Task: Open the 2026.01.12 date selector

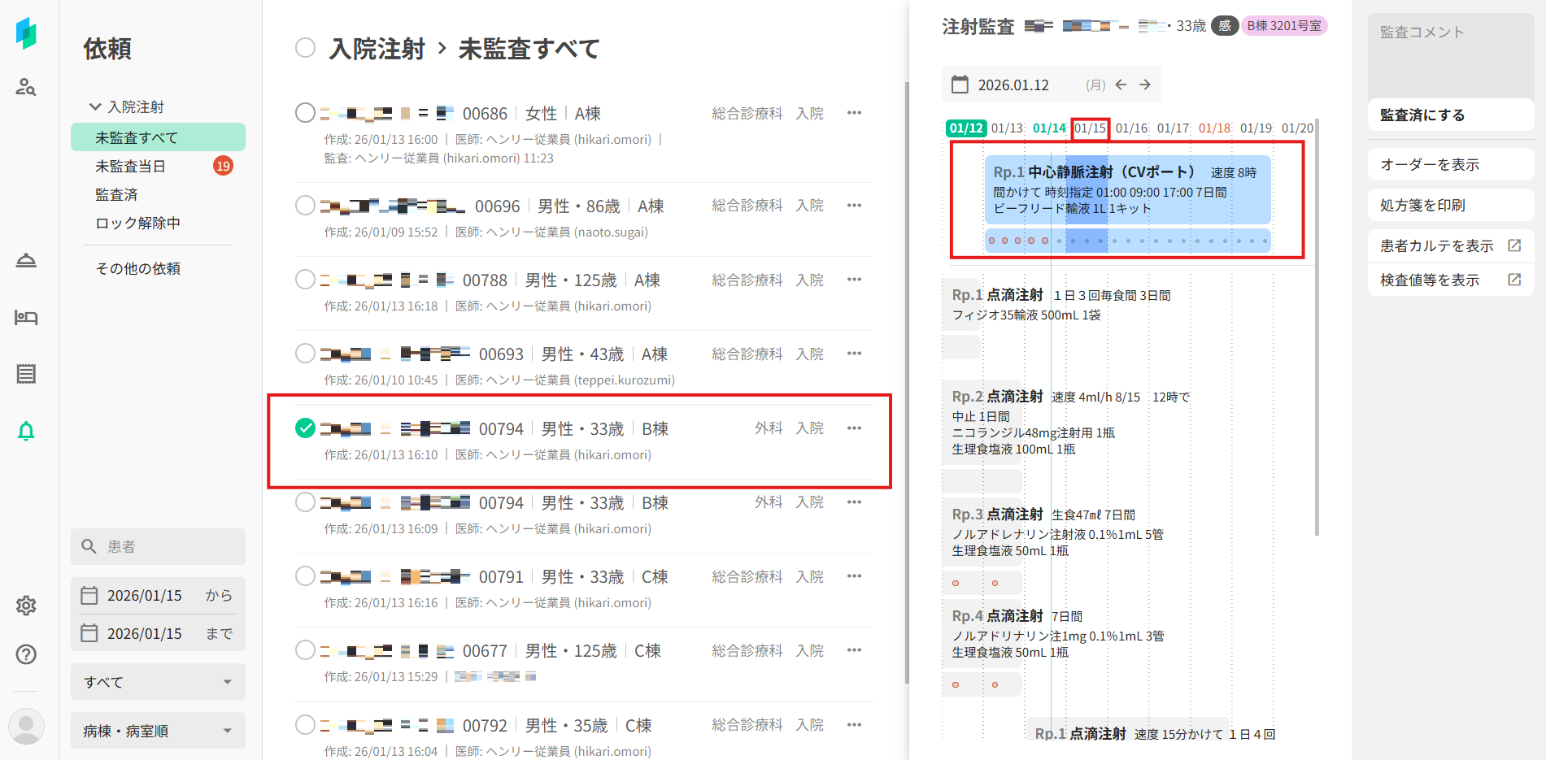Action: tap(1013, 85)
